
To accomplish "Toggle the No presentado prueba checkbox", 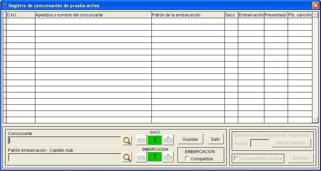I will point(236,159).
